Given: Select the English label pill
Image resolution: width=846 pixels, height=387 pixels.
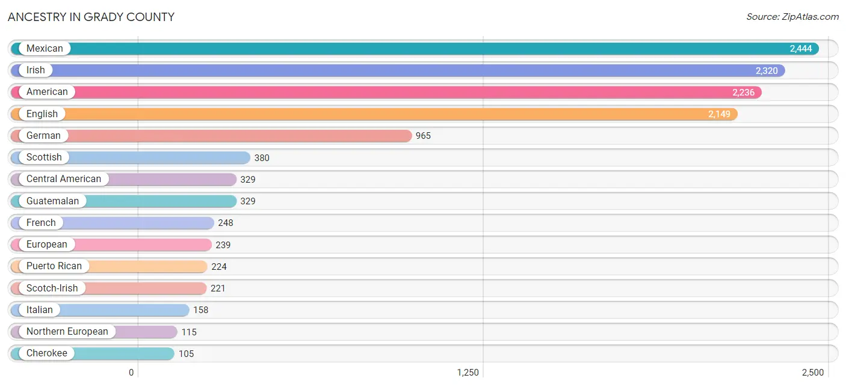Looking at the screenshot, I should 42,114.
